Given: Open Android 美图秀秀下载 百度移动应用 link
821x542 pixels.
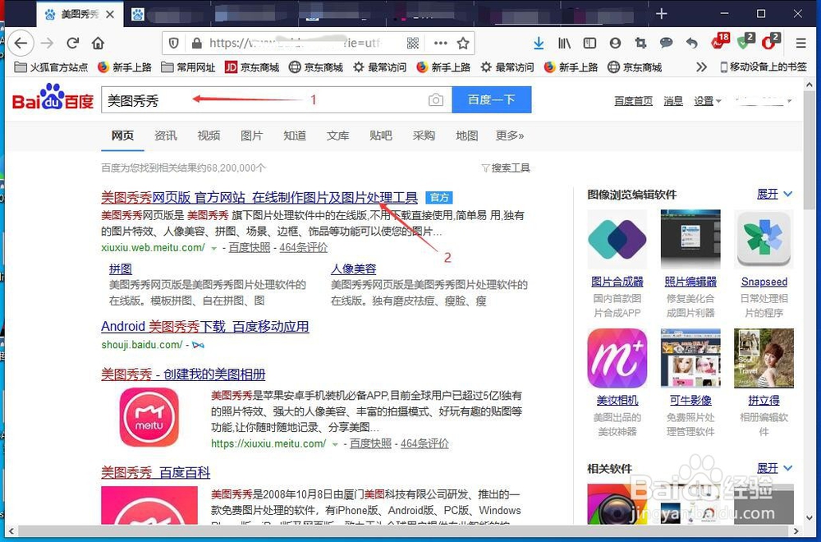Looking at the screenshot, I should tap(204, 326).
